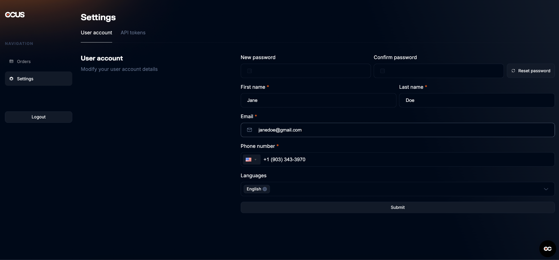Click the US flag icon
This screenshot has height=260, width=559.
[248, 160]
